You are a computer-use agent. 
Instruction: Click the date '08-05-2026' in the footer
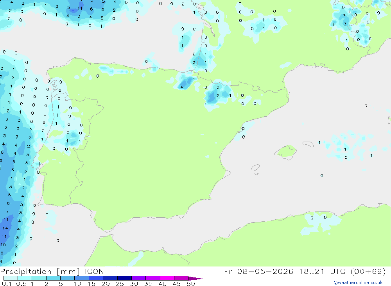265,271
